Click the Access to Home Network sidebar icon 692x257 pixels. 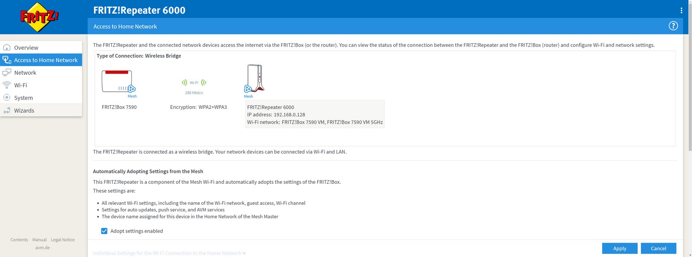pos(7,60)
